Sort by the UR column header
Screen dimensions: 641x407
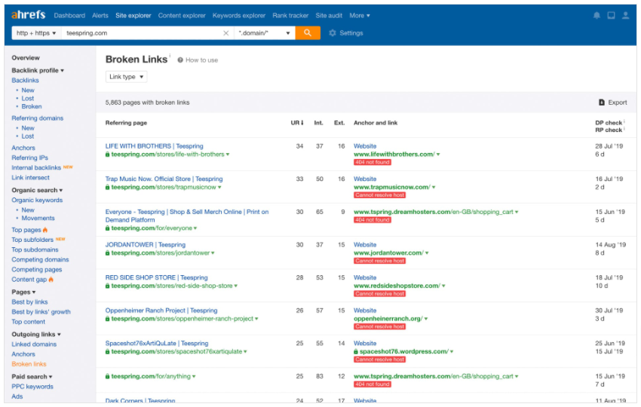[x=297, y=123]
